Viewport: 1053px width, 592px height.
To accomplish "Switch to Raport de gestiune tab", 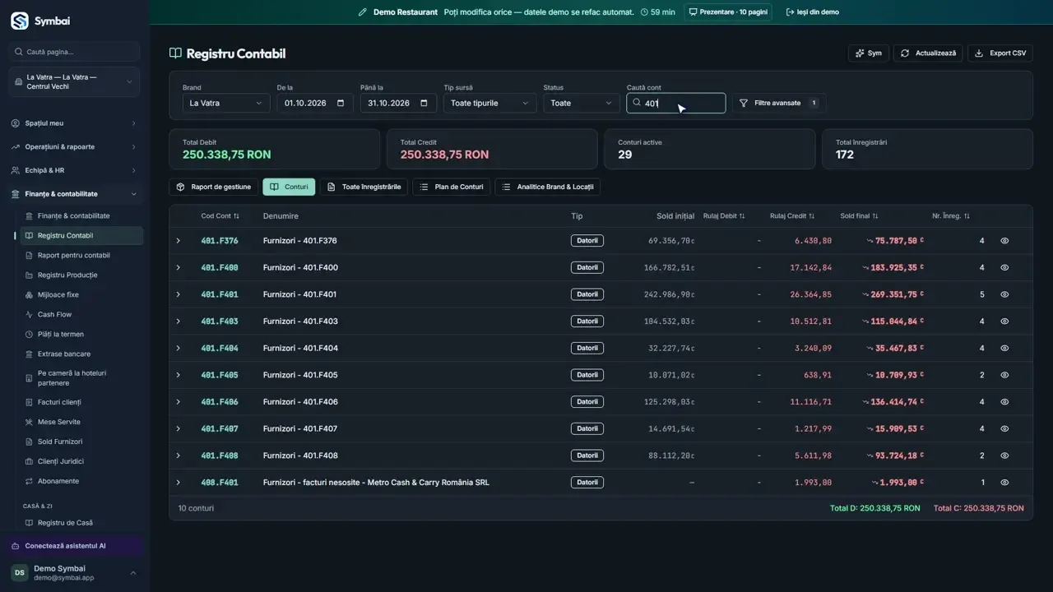I will [214, 187].
